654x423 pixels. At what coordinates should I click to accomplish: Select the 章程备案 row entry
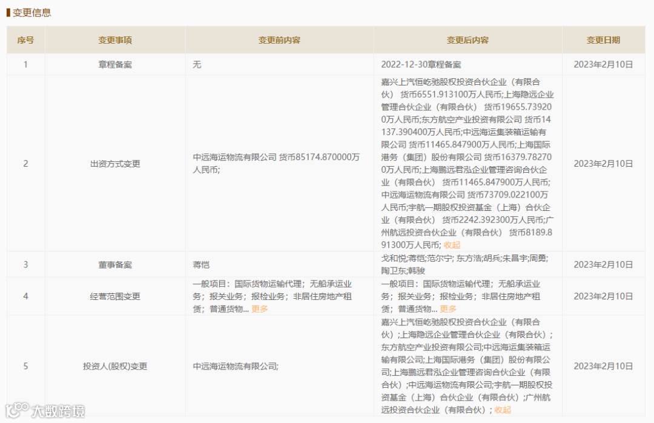pyautogui.click(x=116, y=64)
